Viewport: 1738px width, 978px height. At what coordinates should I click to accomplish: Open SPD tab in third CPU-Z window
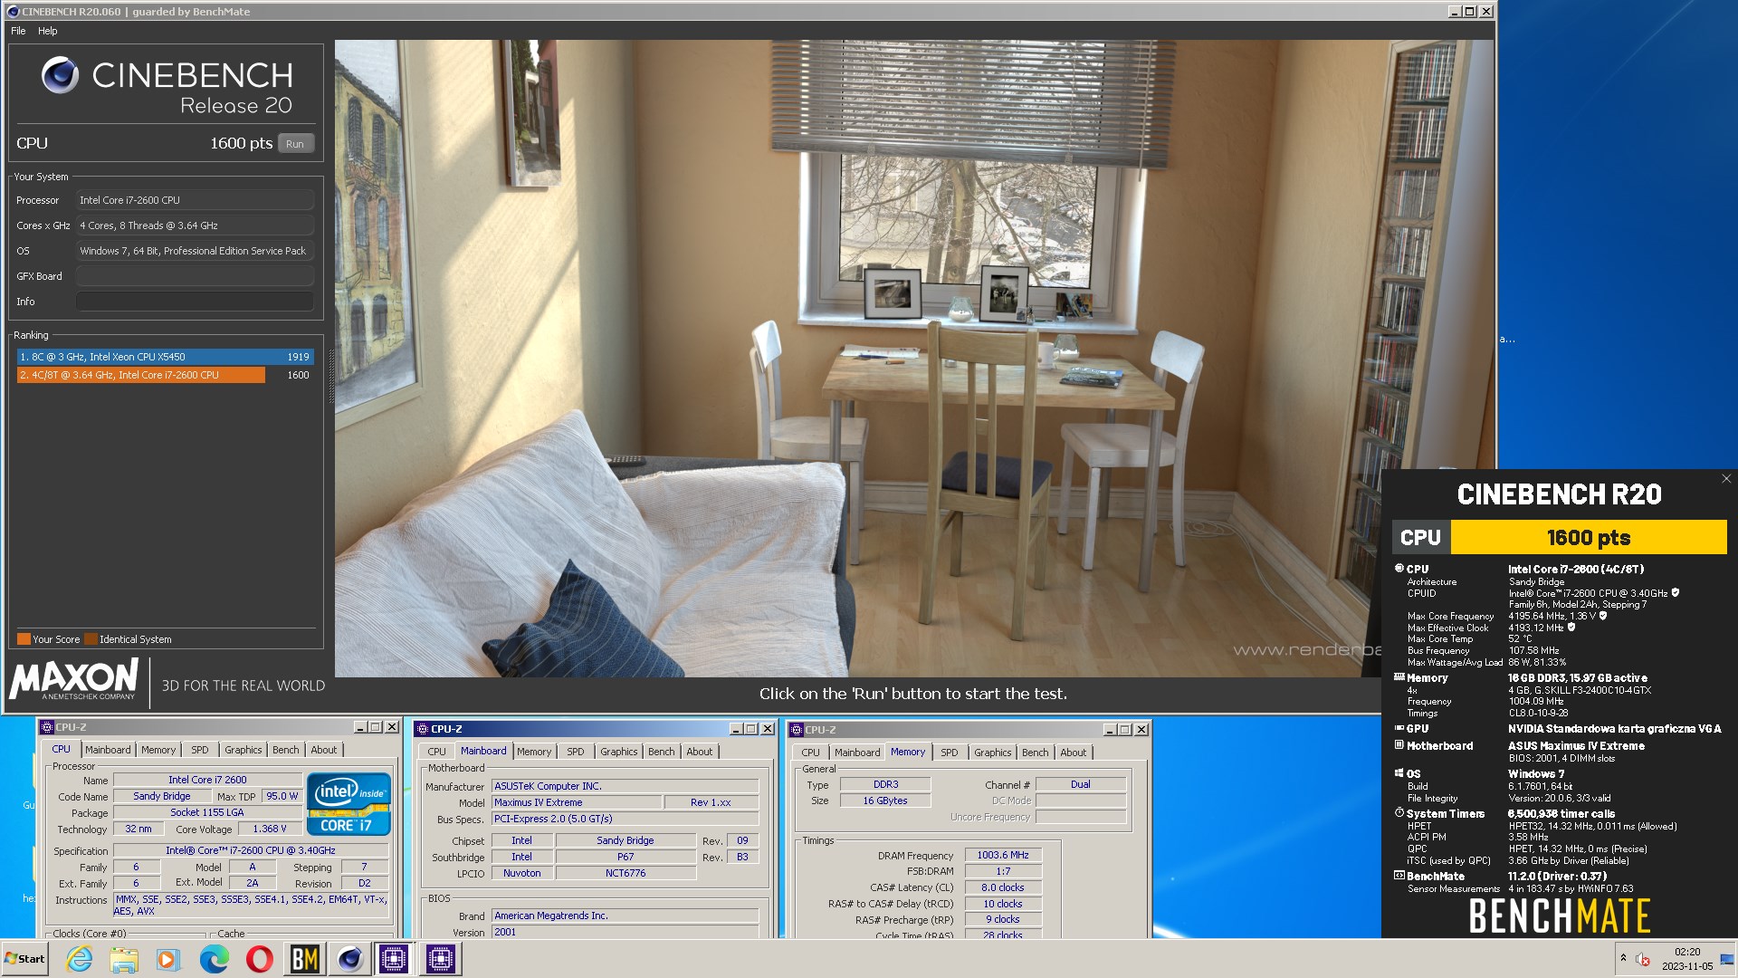click(949, 753)
